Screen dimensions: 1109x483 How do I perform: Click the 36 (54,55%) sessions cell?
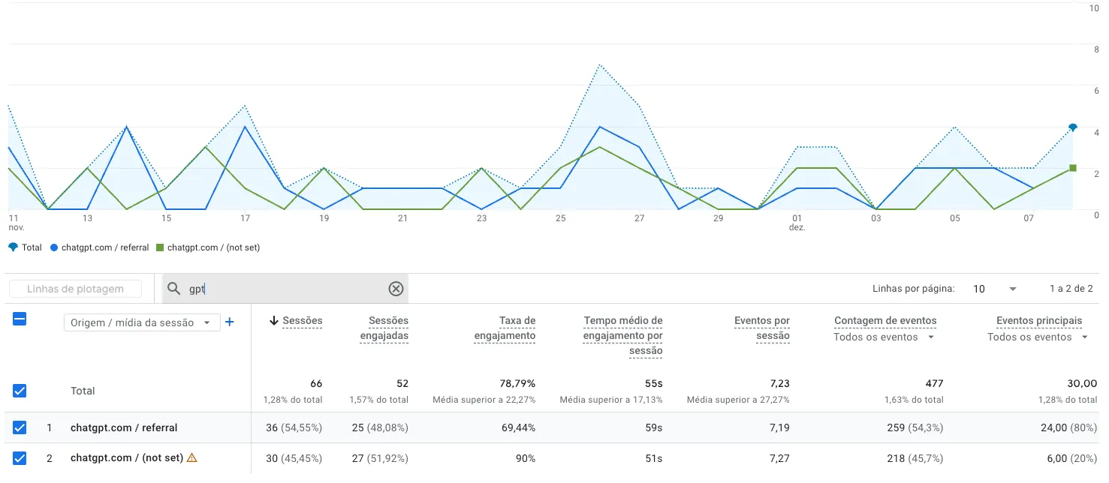point(294,427)
